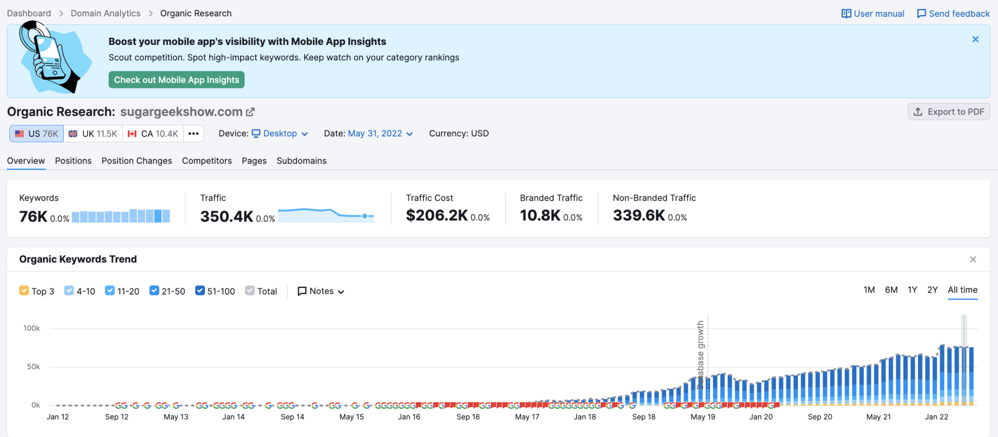Click the Send feedback link
Image resolution: width=998 pixels, height=437 pixels.
click(x=954, y=14)
